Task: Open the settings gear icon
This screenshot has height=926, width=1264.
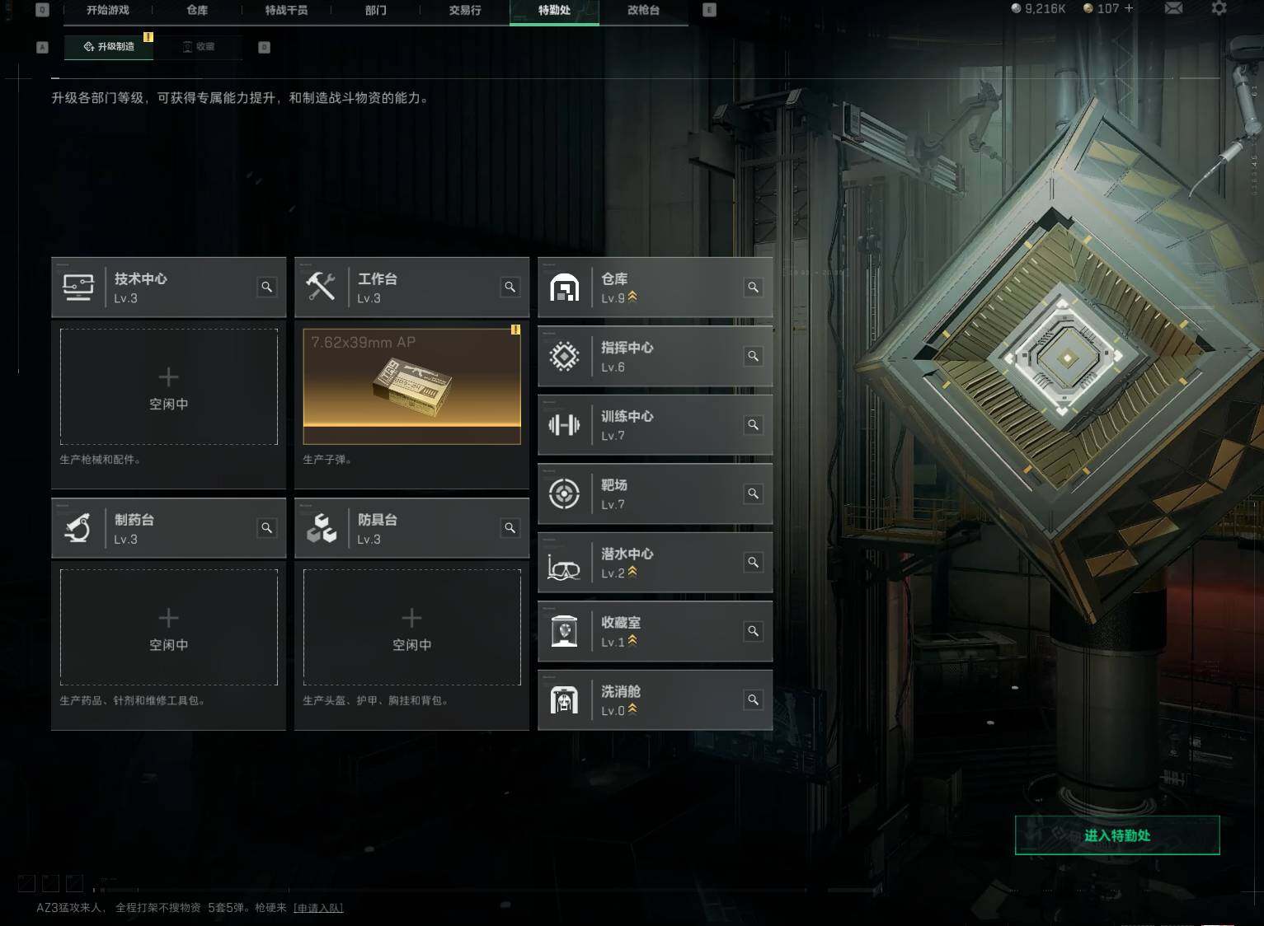Action: pos(1219,8)
